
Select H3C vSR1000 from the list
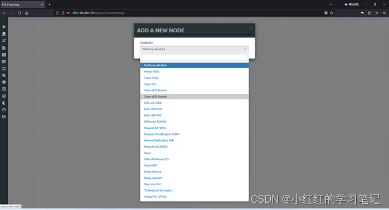click(194, 115)
